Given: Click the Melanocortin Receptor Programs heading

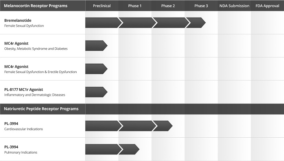Looking at the screenshot, I should pyautogui.click(x=36, y=6).
